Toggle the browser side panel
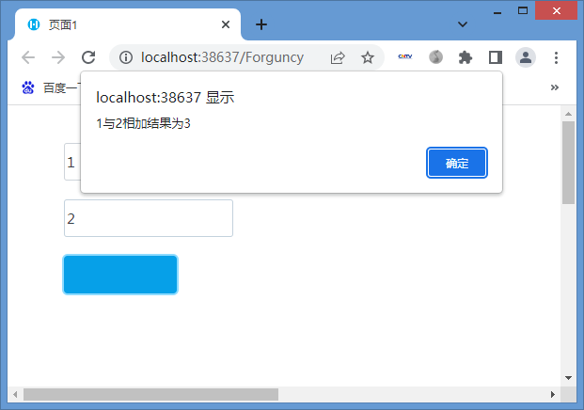 click(x=496, y=57)
